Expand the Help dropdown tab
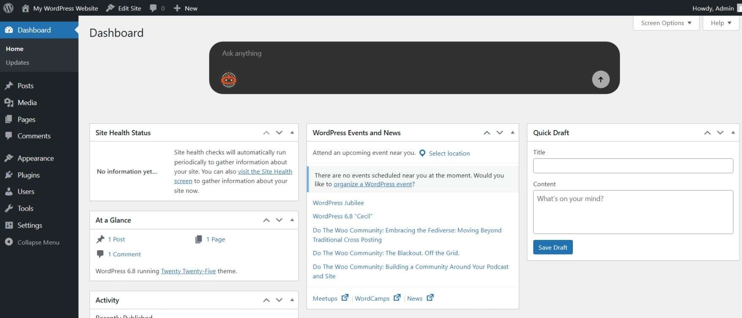 (720, 23)
